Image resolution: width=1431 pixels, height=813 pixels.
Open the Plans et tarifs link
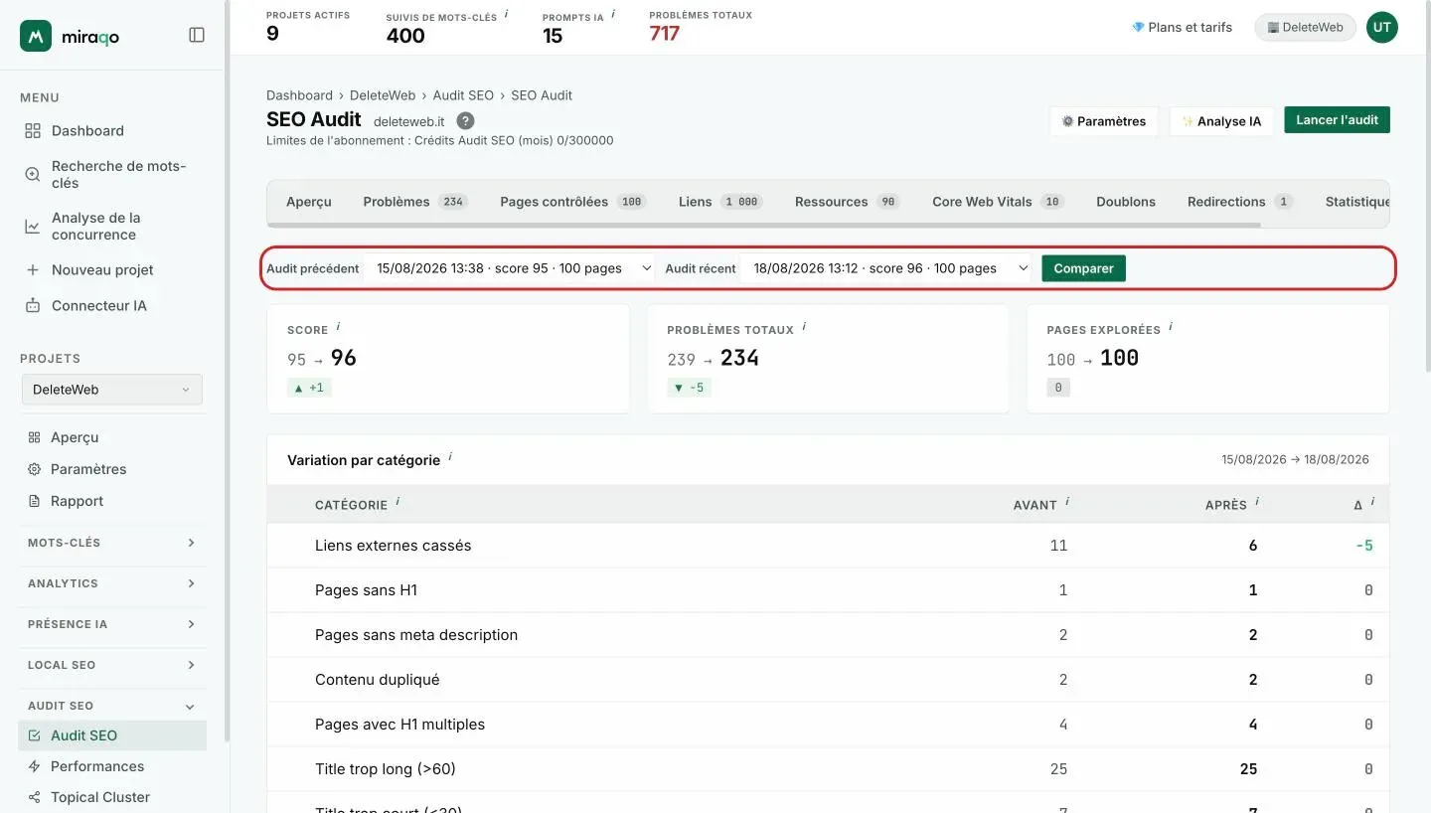[x=1182, y=28]
